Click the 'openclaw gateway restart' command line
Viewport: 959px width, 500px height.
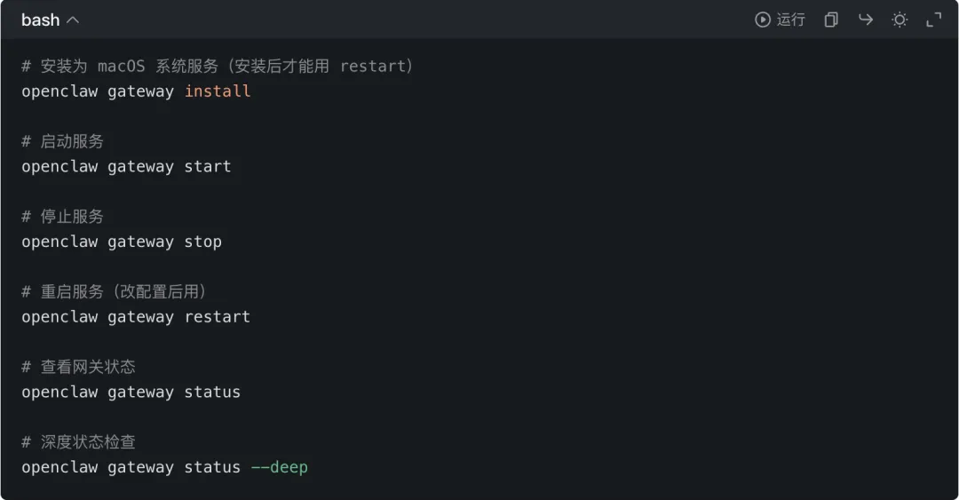(136, 317)
